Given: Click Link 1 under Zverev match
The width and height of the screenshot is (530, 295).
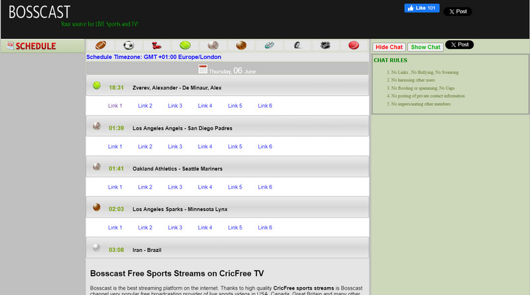Looking at the screenshot, I should 115,106.
